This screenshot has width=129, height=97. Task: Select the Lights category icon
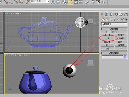[111, 19]
